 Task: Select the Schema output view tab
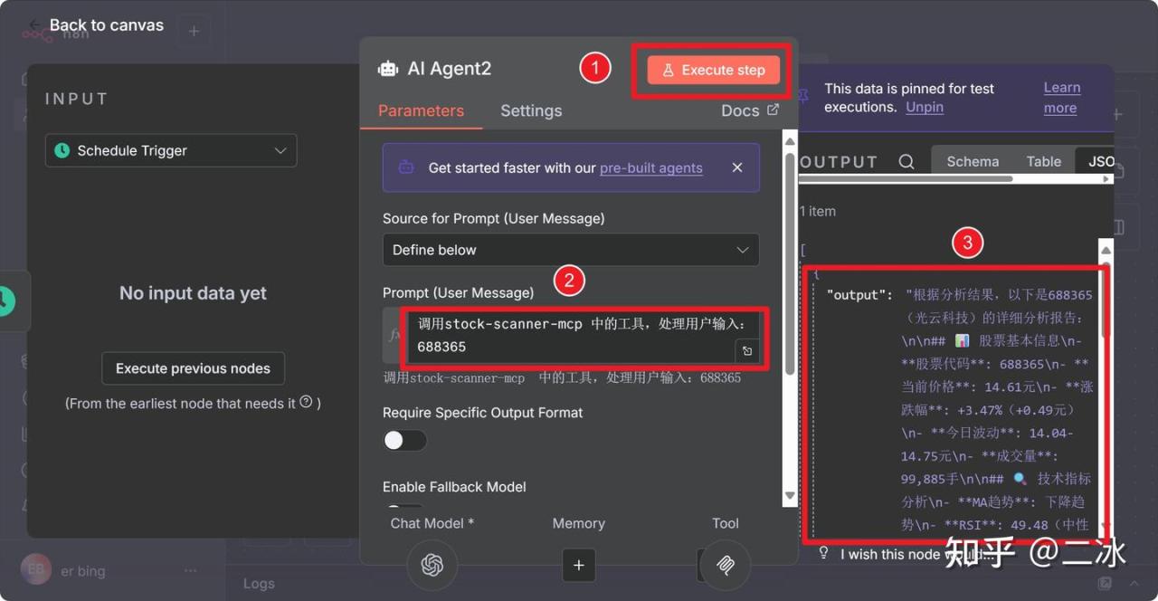coord(973,162)
